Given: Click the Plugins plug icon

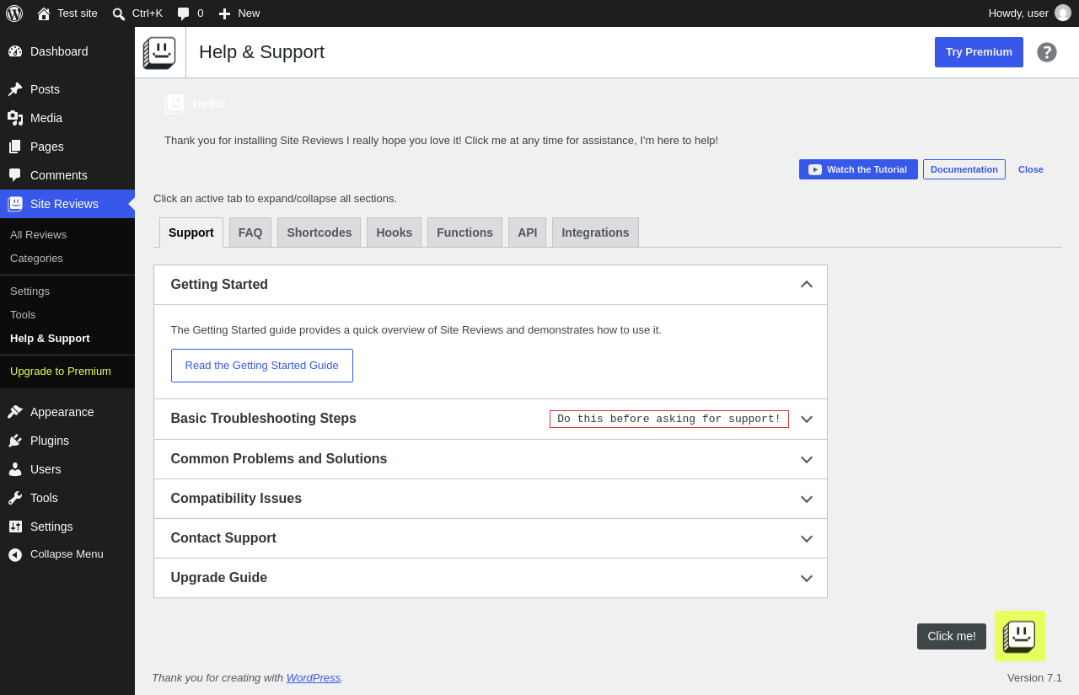Looking at the screenshot, I should coord(15,441).
